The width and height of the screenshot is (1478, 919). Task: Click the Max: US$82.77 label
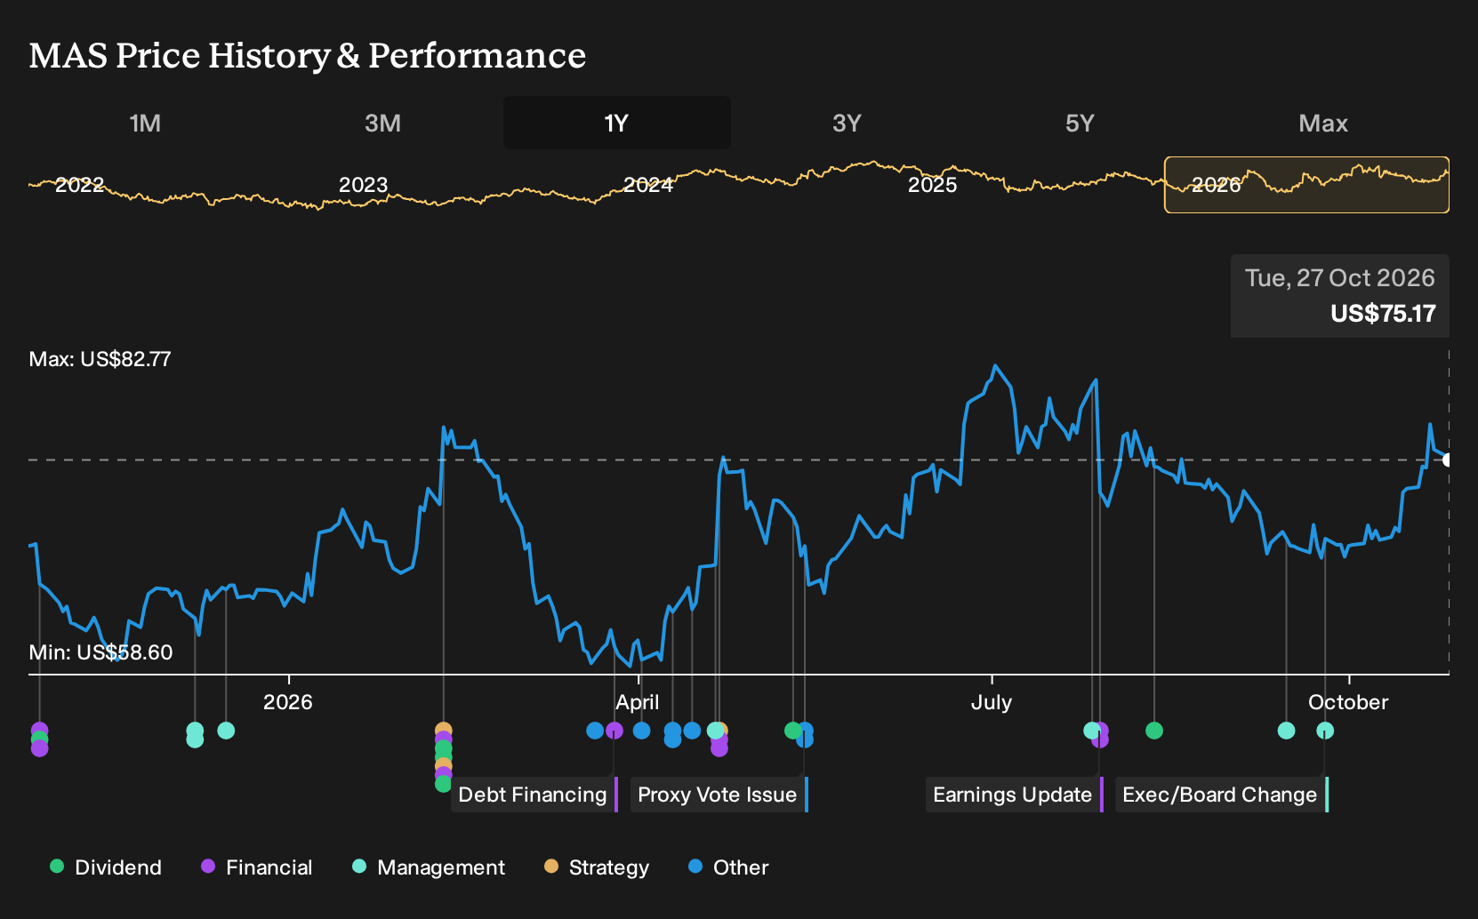pyautogui.click(x=100, y=359)
